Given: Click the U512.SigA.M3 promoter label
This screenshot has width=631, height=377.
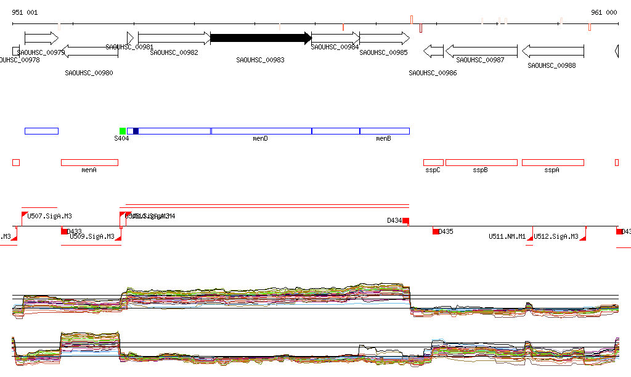Looking at the screenshot, I should (x=556, y=236).
